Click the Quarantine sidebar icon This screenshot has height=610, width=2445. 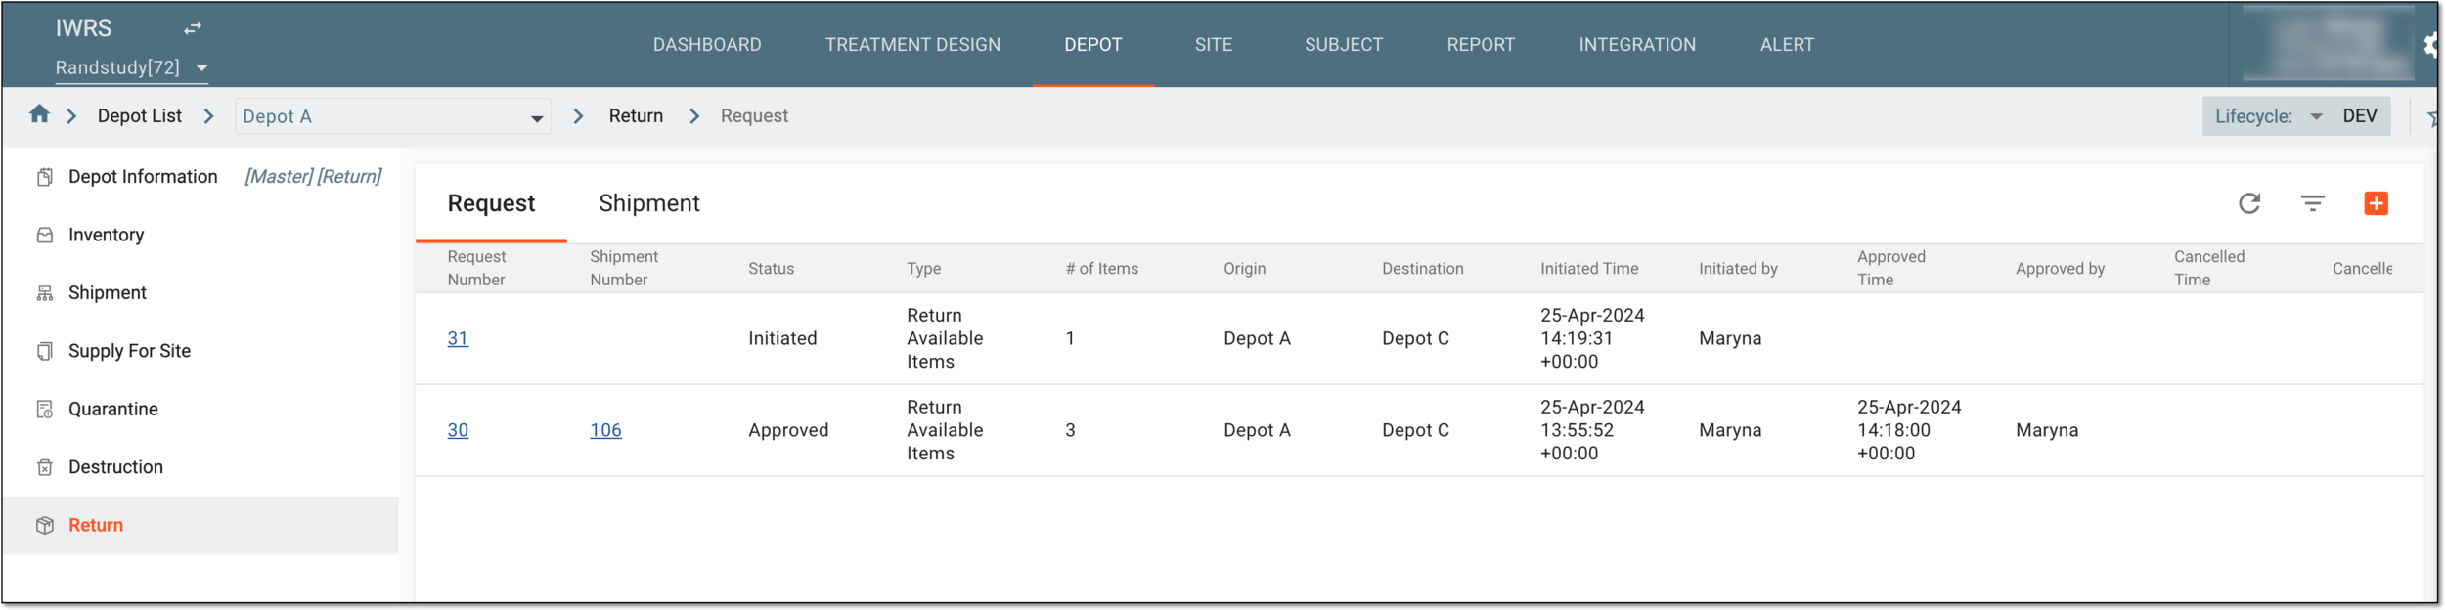click(45, 409)
